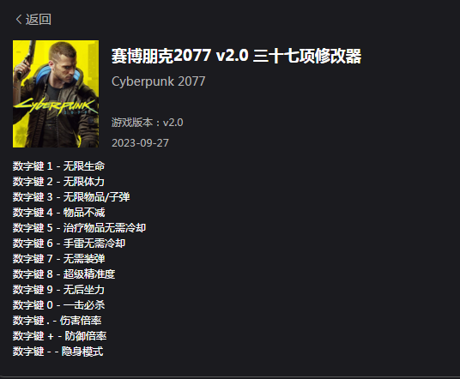Viewport: 460px width, 379px height.
Task: Select the 数字键 9 无后坐力 entry
Action: [58, 290]
